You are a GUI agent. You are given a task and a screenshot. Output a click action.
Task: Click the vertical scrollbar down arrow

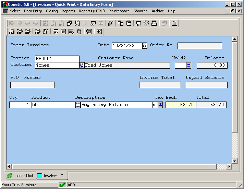coord(235,161)
